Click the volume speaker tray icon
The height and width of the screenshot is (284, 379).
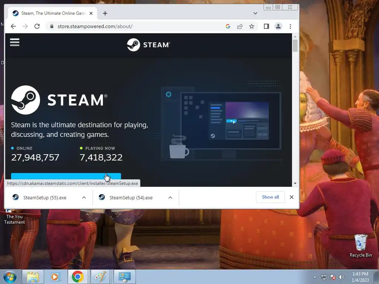(341, 277)
